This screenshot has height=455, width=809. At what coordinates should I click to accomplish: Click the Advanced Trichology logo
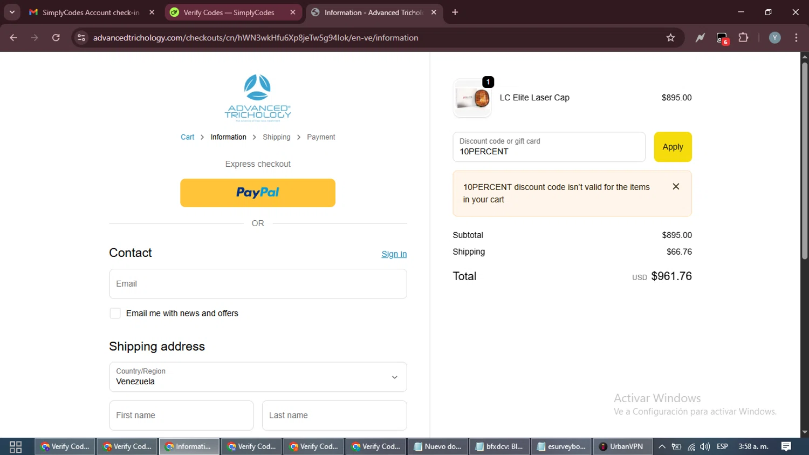[x=258, y=98]
